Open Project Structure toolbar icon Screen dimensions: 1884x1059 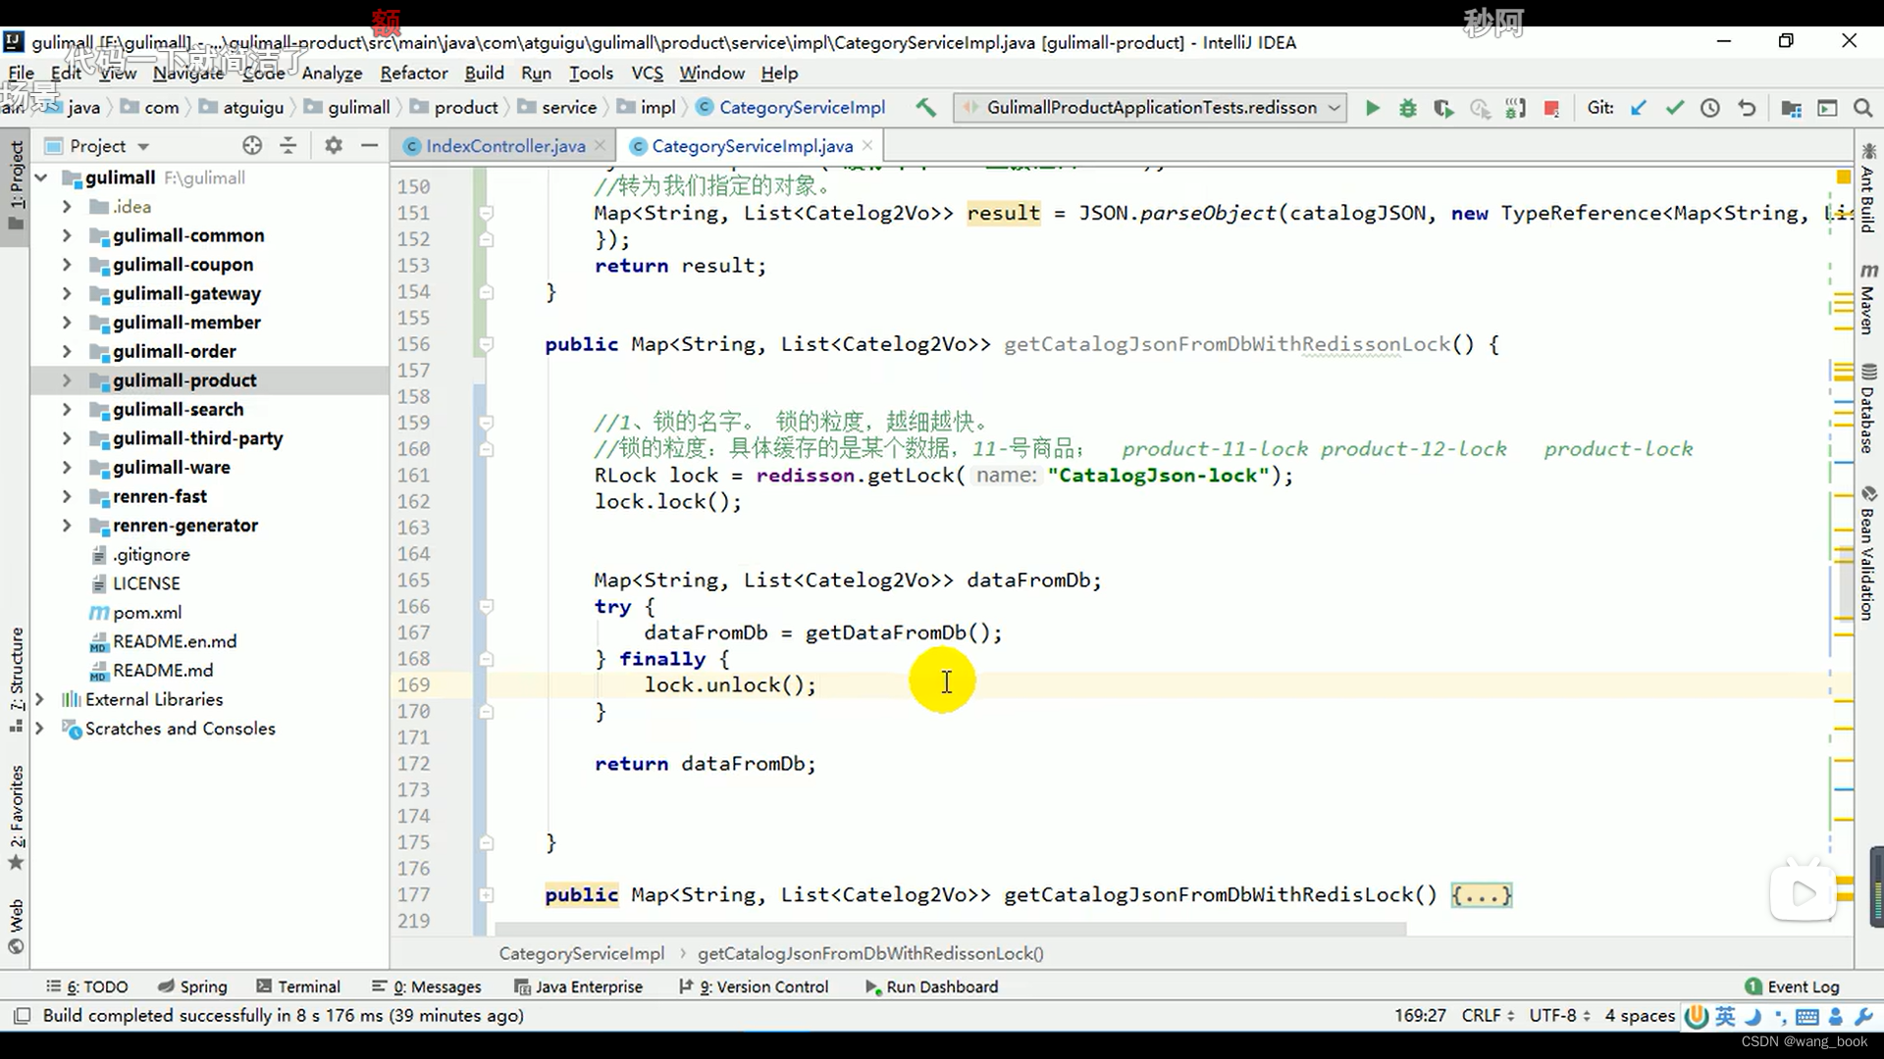[x=1791, y=108]
